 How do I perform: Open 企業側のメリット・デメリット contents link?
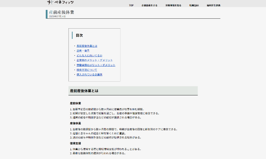(95, 60)
